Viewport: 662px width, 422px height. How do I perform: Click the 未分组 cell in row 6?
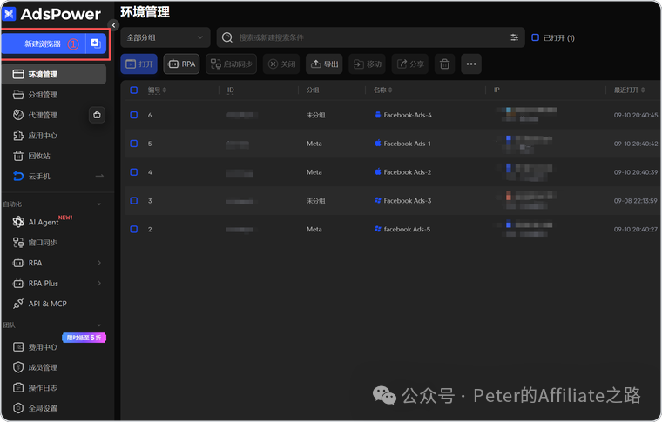point(316,115)
